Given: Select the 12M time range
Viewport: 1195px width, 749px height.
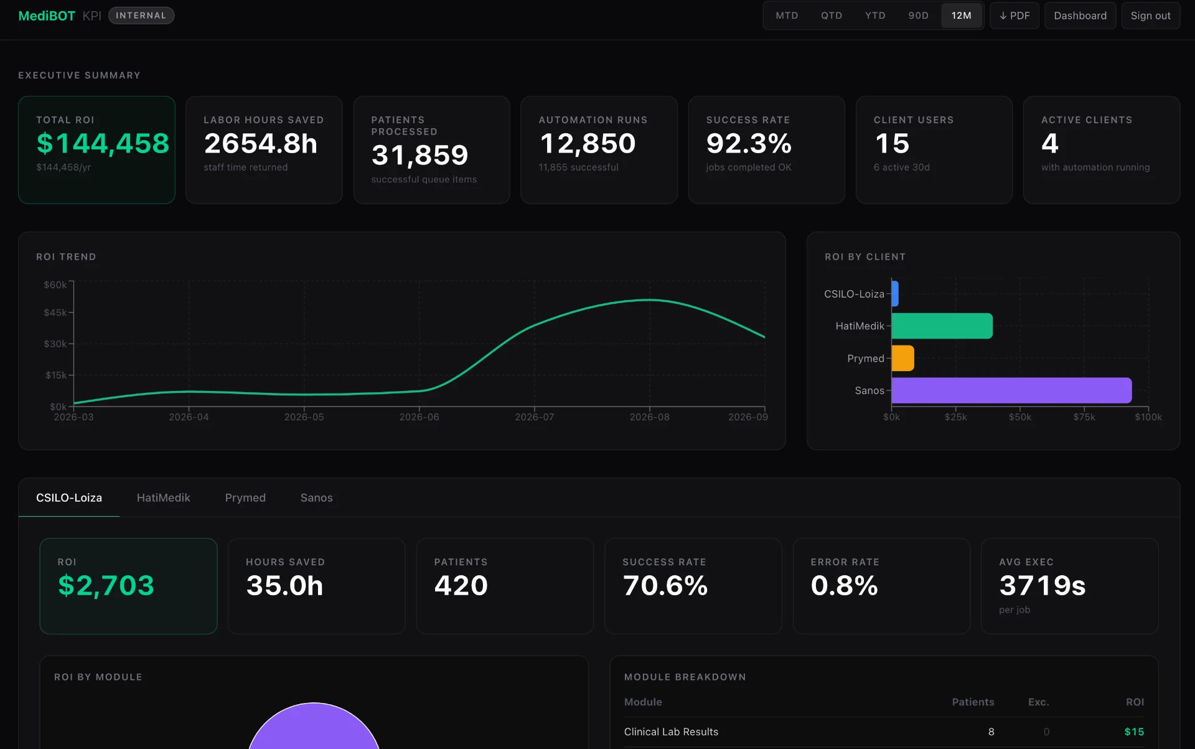Looking at the screenshot, I should (961, 16).
